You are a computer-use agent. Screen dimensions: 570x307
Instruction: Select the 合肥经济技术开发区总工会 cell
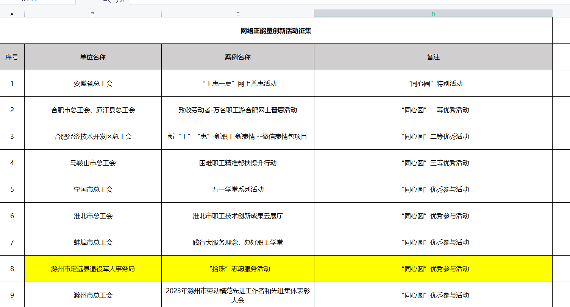tap(93, 136)
